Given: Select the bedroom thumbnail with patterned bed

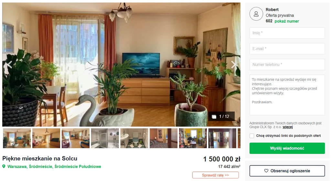Looking at the screenshot, I should [164, 138].
